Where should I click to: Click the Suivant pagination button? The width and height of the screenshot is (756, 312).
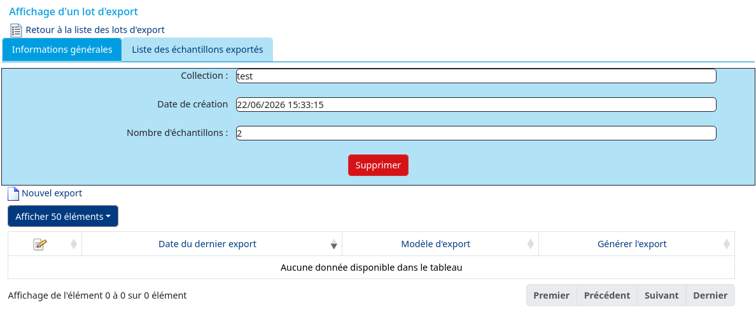[662, 295]
